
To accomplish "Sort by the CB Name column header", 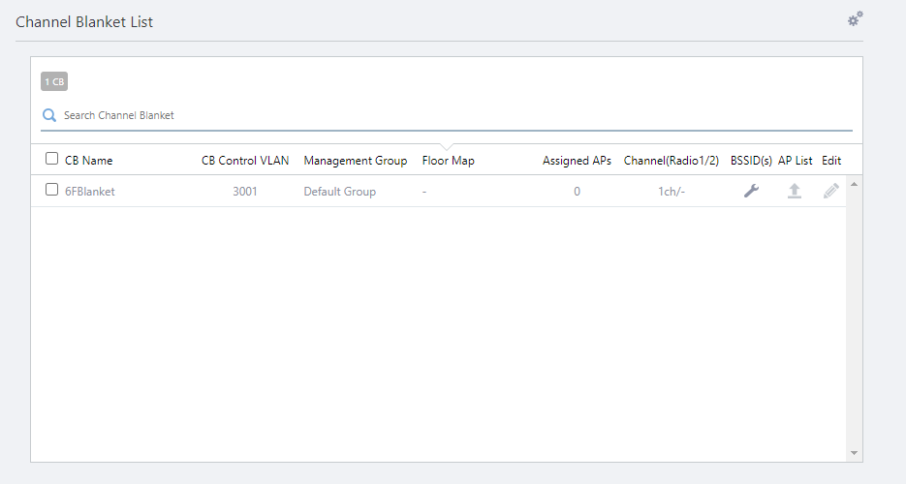I will pos(89,161).
